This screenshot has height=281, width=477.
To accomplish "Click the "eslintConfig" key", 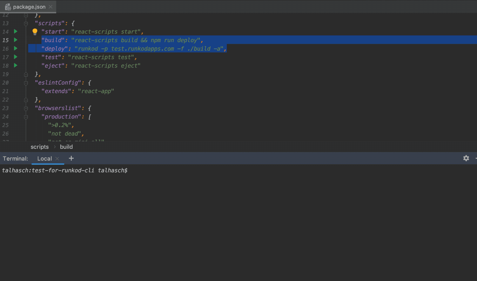I will (x=58, y=83).
